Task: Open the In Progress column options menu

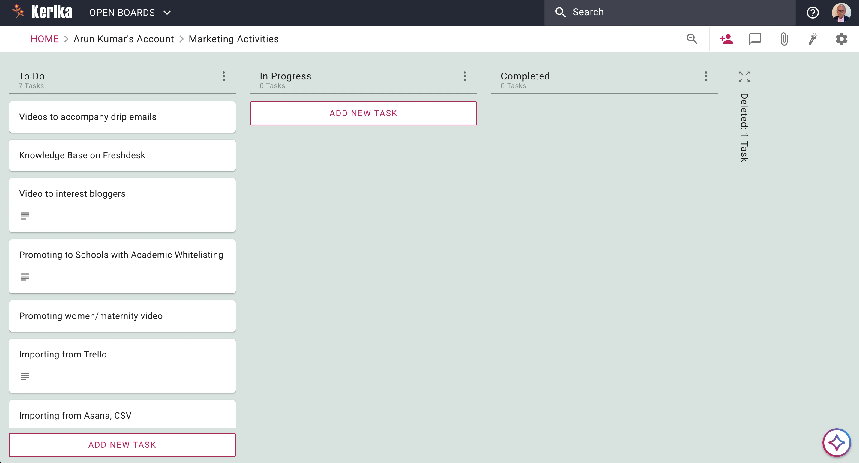Action: tap(465, 76)
